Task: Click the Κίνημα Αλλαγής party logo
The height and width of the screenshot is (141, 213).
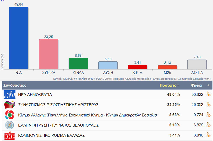Action: (x=8, y=115)
